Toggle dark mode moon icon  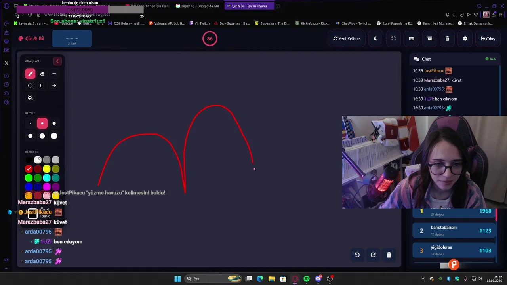pos(375,39)
